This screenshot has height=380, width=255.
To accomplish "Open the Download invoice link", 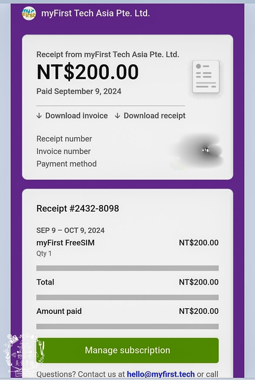I will coord(76,116).
